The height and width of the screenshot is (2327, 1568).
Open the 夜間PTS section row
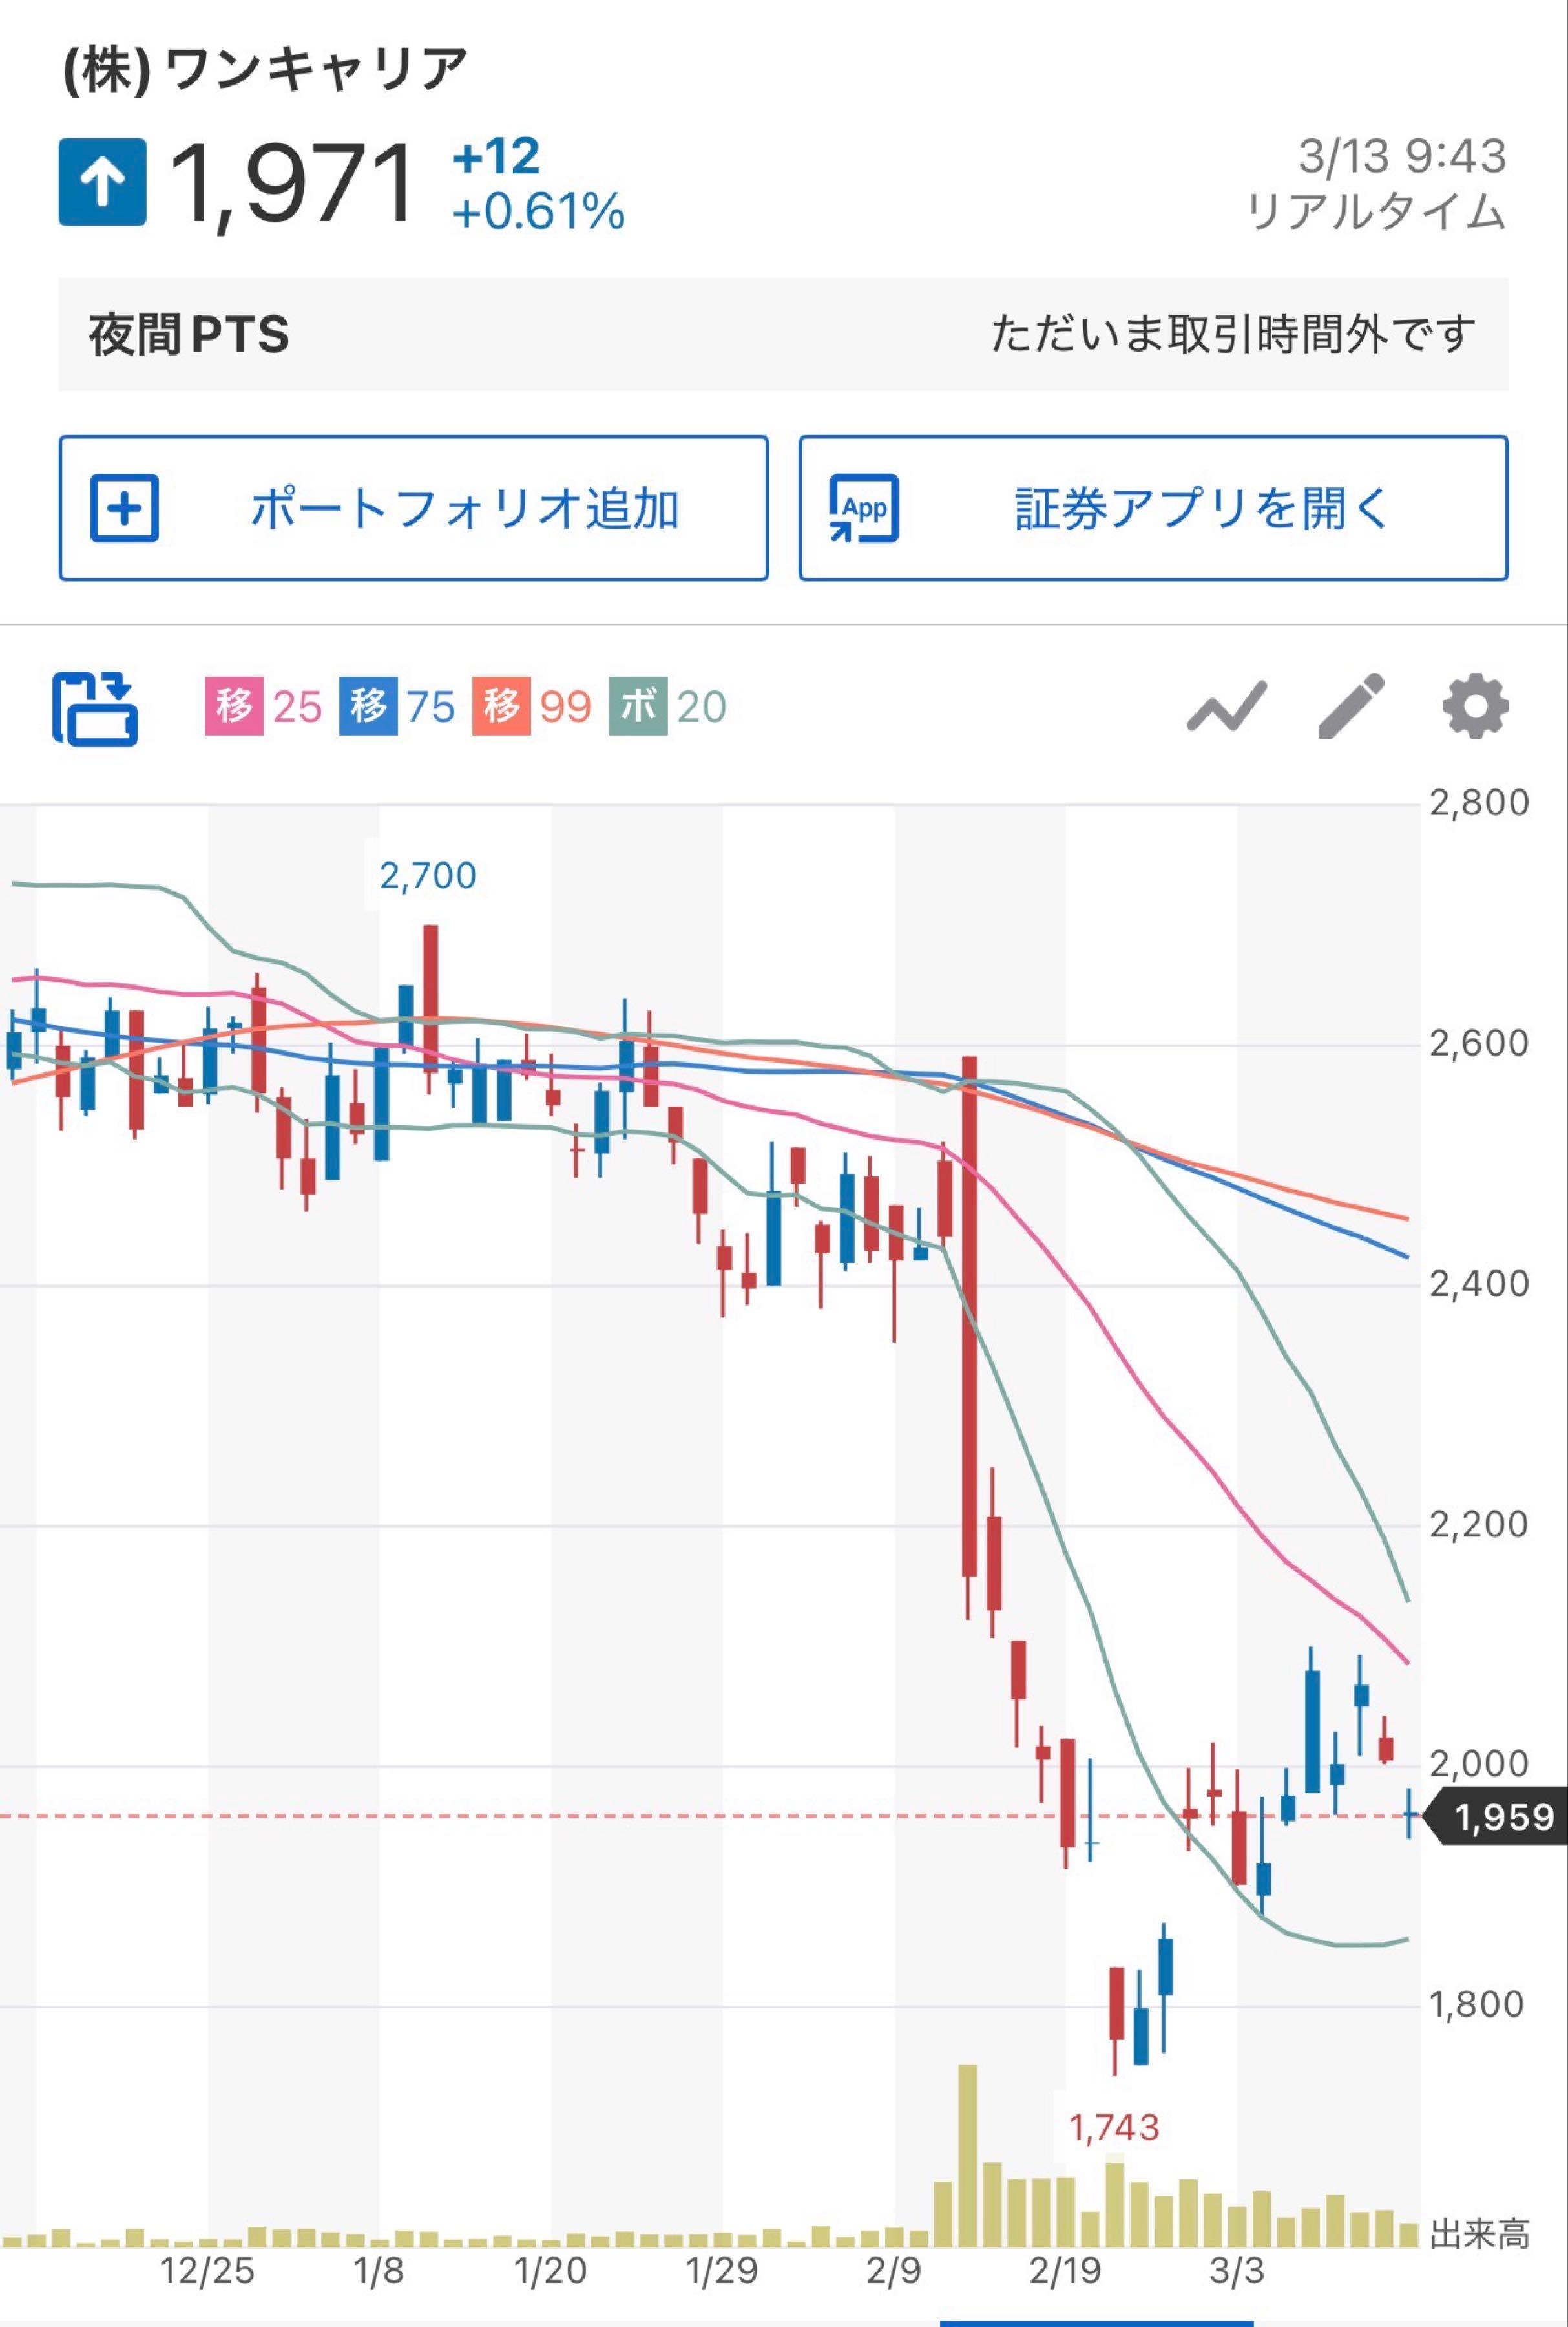[783, 334]
